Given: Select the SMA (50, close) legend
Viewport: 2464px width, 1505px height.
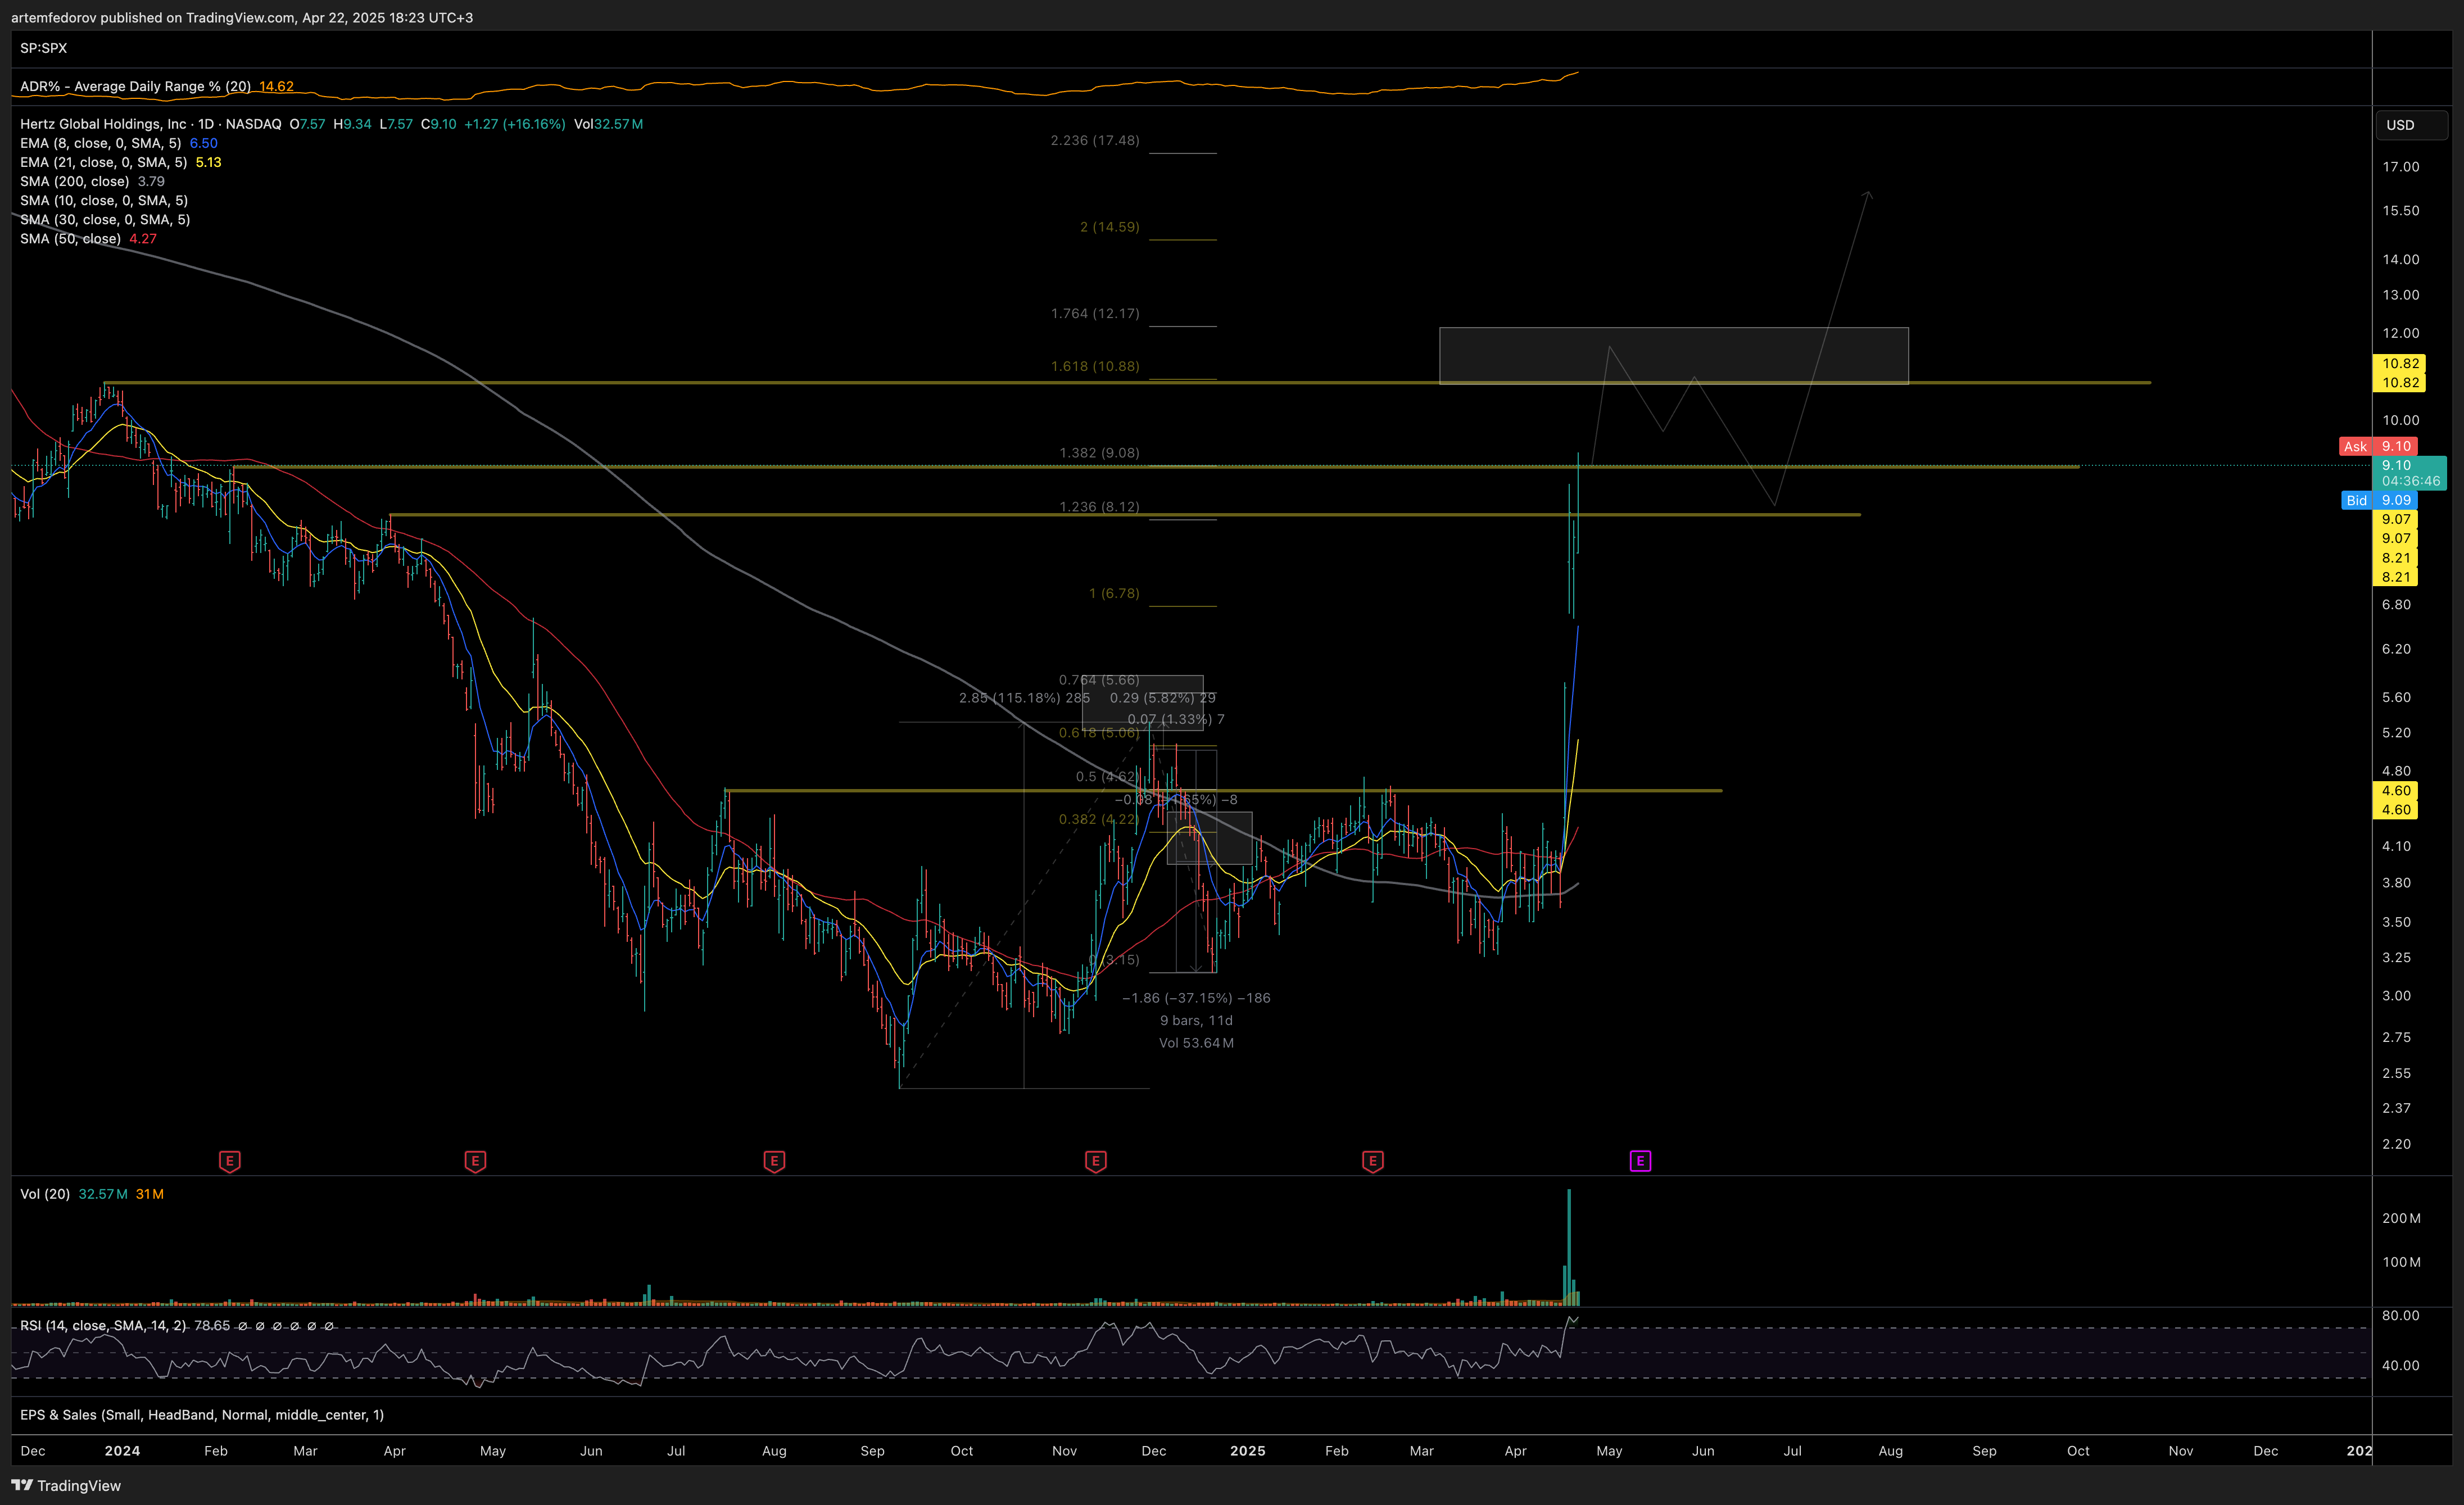Looking at the screenshot, I should click(70, 238).
